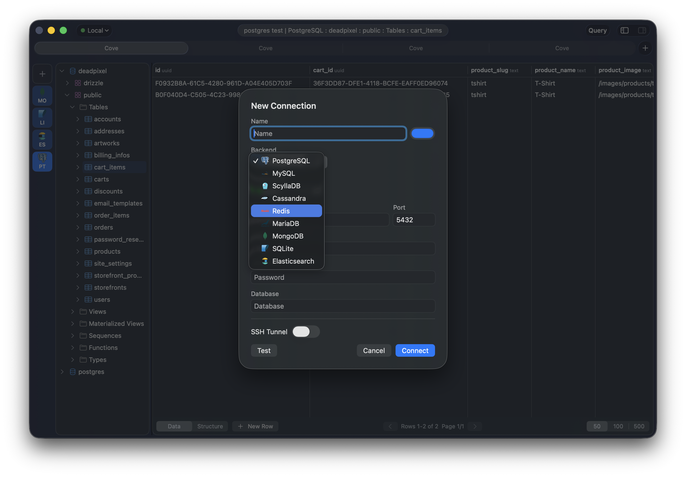The image size is (686, 477).
Task: Click inside the Database input field
Action: (x=342, y=306)
